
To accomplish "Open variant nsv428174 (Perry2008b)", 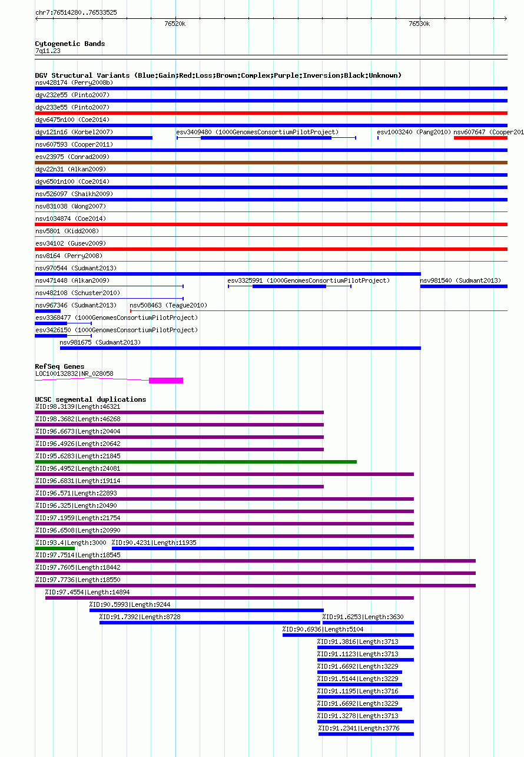I will [74, 82].
